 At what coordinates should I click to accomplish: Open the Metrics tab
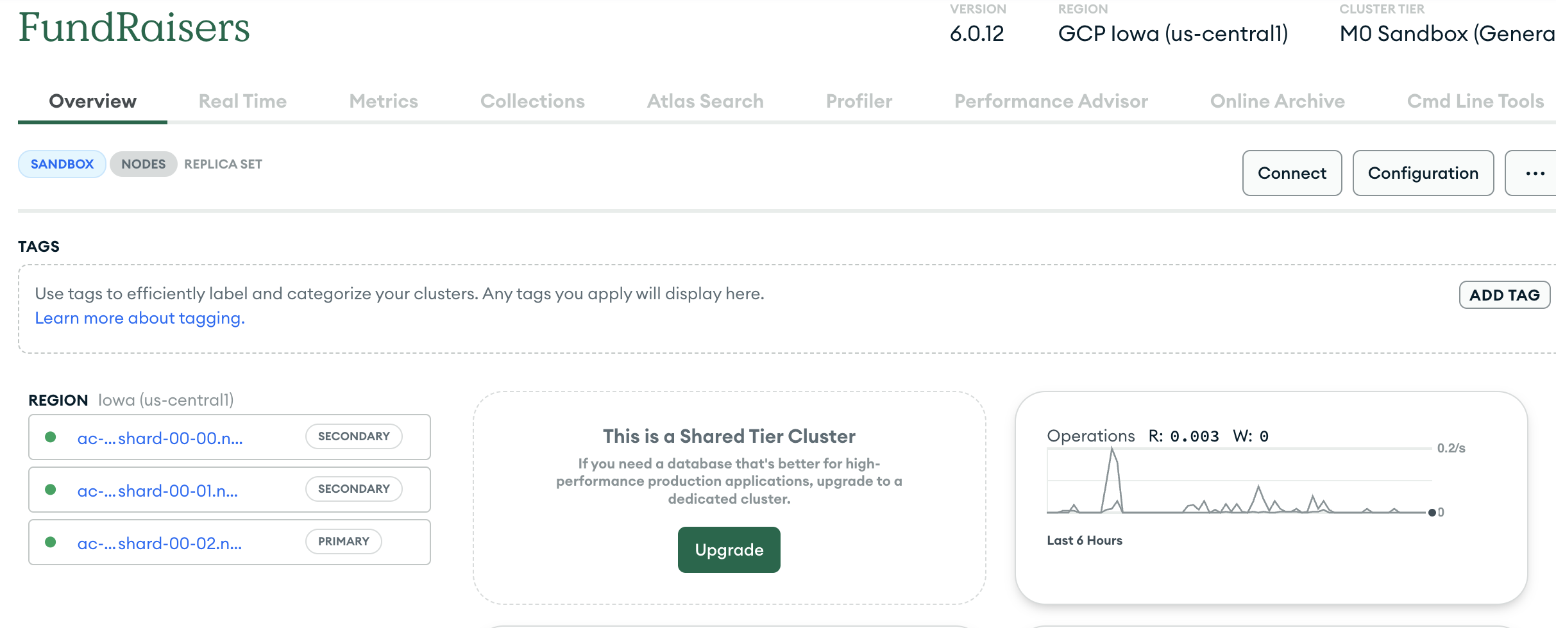pyautogui.click(x=384, y=101)
